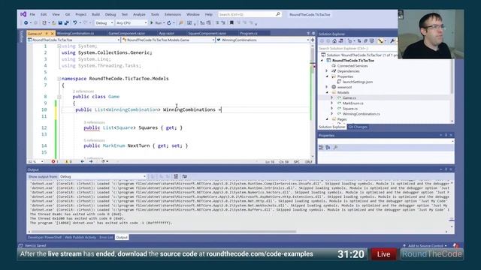Collapse the Game class code block
This screenshot has height=270, width=481.
coord(59,97)
